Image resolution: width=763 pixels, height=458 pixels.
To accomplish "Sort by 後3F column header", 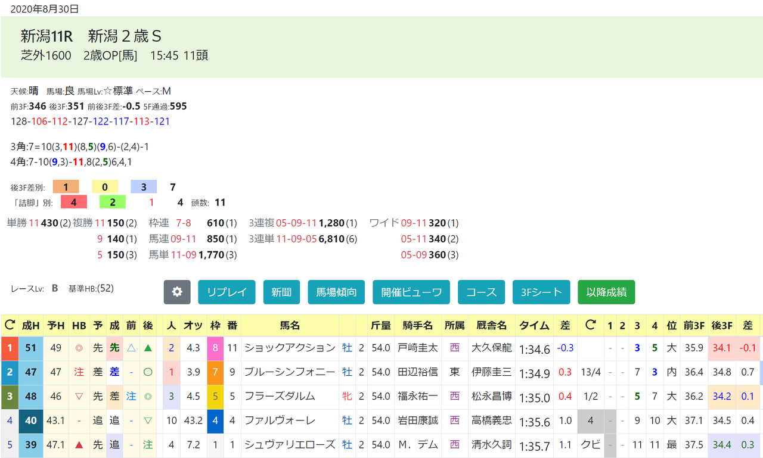I will (721, 325).
